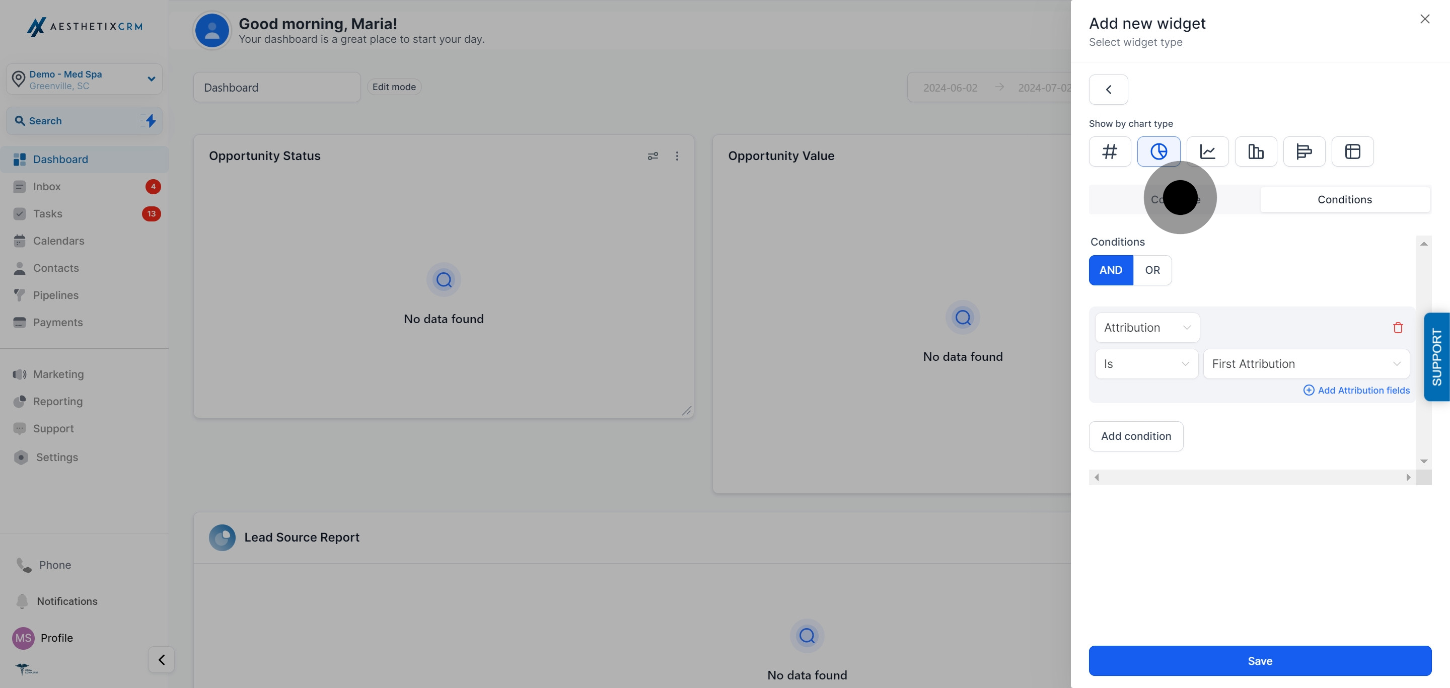Select the AND condition operator
This screenshot has width=1450, height=688.
[1111, 270]
